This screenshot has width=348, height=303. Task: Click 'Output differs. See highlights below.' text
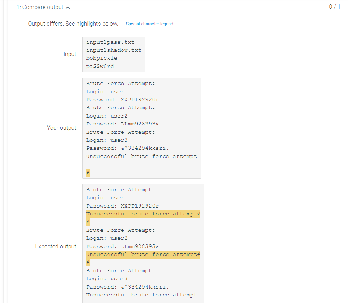click(73, 24)
